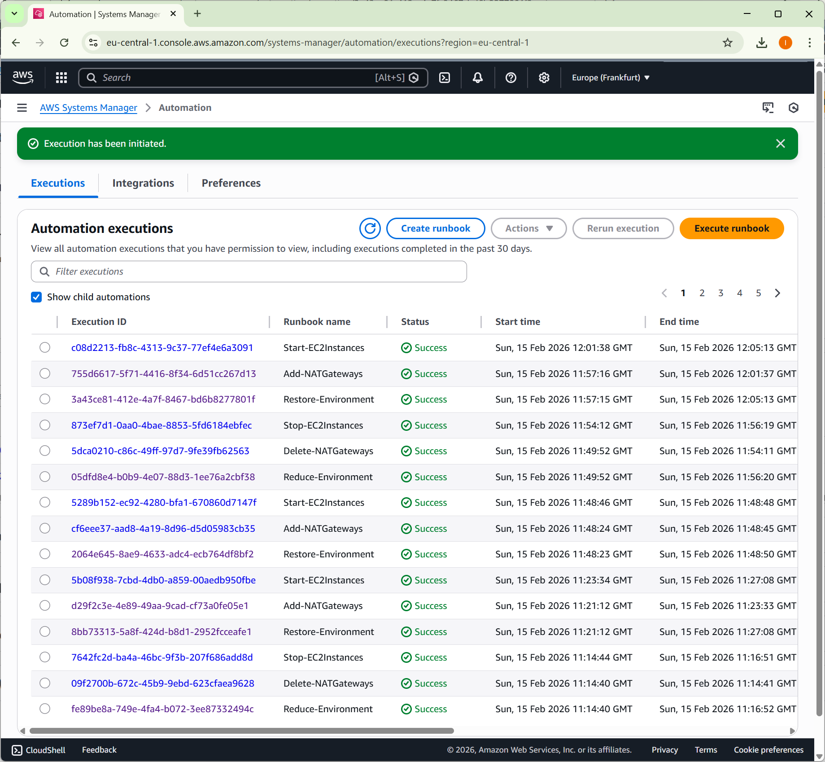Go to next page of executions

pos(777,293)
